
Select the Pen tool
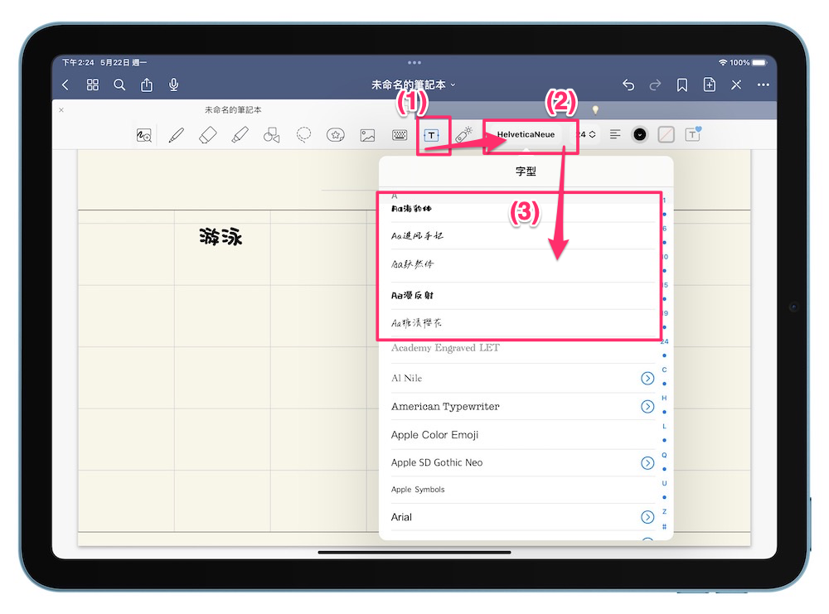pos(176,135)
